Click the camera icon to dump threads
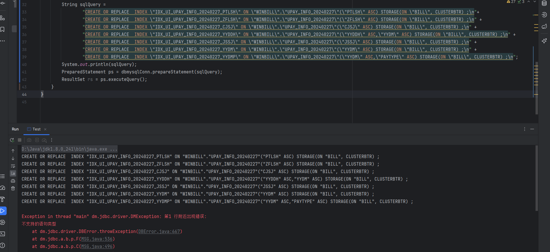 coord(29,140)
